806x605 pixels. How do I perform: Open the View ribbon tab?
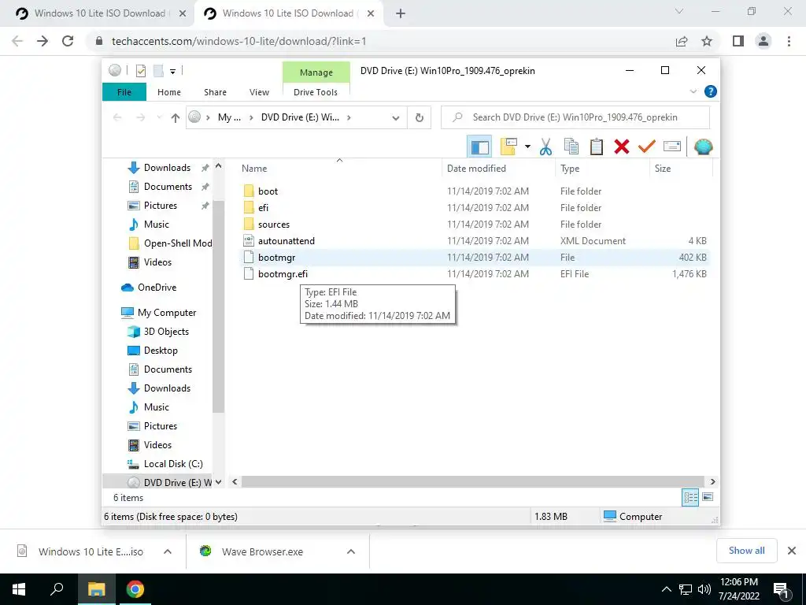tap(259, 92)
